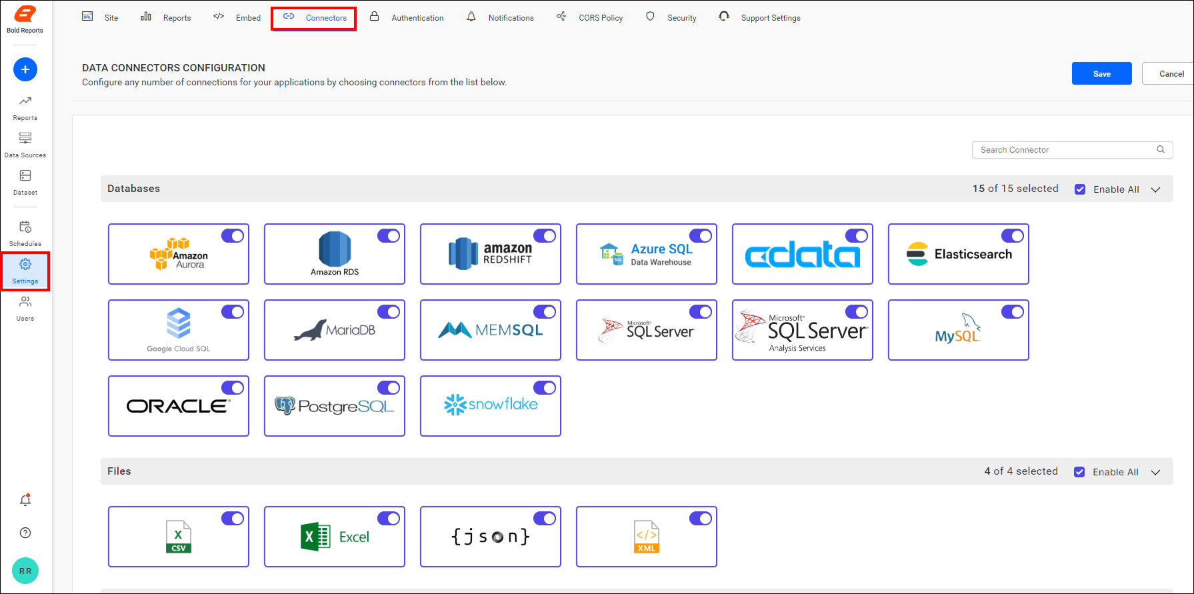1194x594 pixels.
Task: Select the Snowflake connector card
Action: tap(491, 406)
